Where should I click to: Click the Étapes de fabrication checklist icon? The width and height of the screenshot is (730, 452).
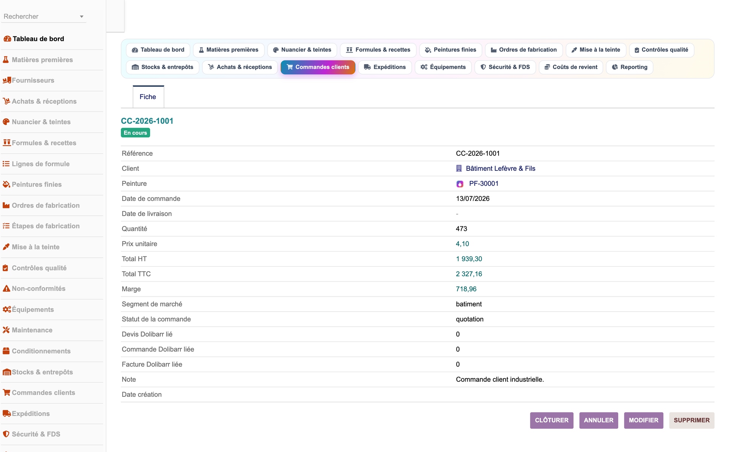coord(6,226)
